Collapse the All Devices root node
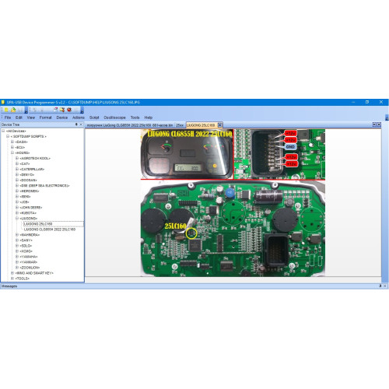The width and height of the screenshot is (389, 389). tap(3, 131)
